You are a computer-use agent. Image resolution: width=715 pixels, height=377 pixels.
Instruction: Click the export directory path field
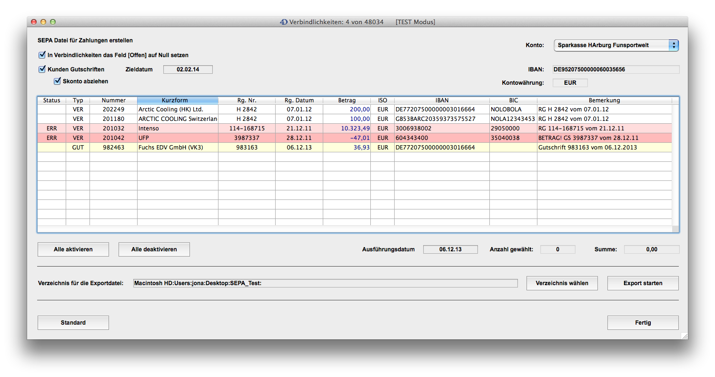point(325,283)
